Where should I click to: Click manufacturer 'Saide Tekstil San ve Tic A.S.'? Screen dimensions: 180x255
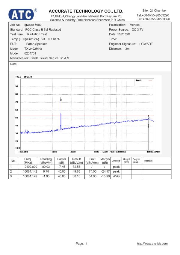pos(50,58)
